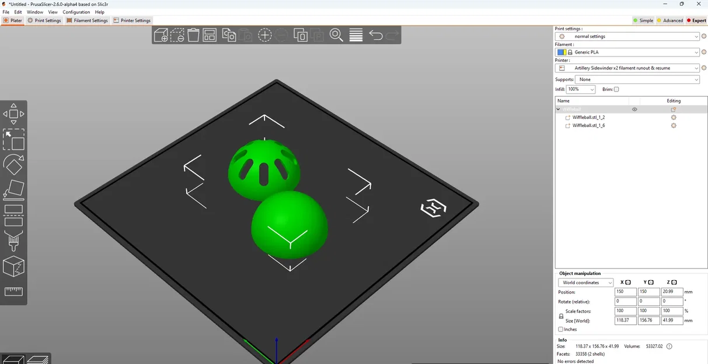Select the Paint-on supports tool
708x364 pixels.
coord(13,241)
